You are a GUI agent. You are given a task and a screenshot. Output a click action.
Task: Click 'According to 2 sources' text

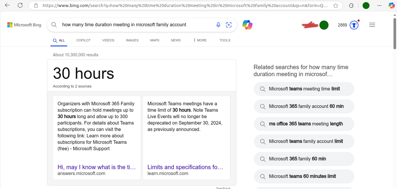(x=72, y=86)
